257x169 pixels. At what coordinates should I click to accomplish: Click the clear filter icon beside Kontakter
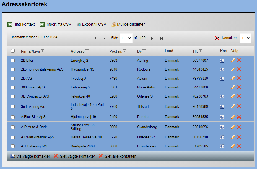tap(217, 38)
